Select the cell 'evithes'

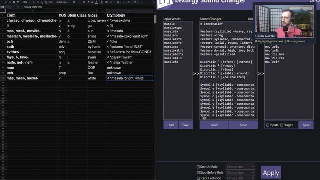(x=32, y=52)
